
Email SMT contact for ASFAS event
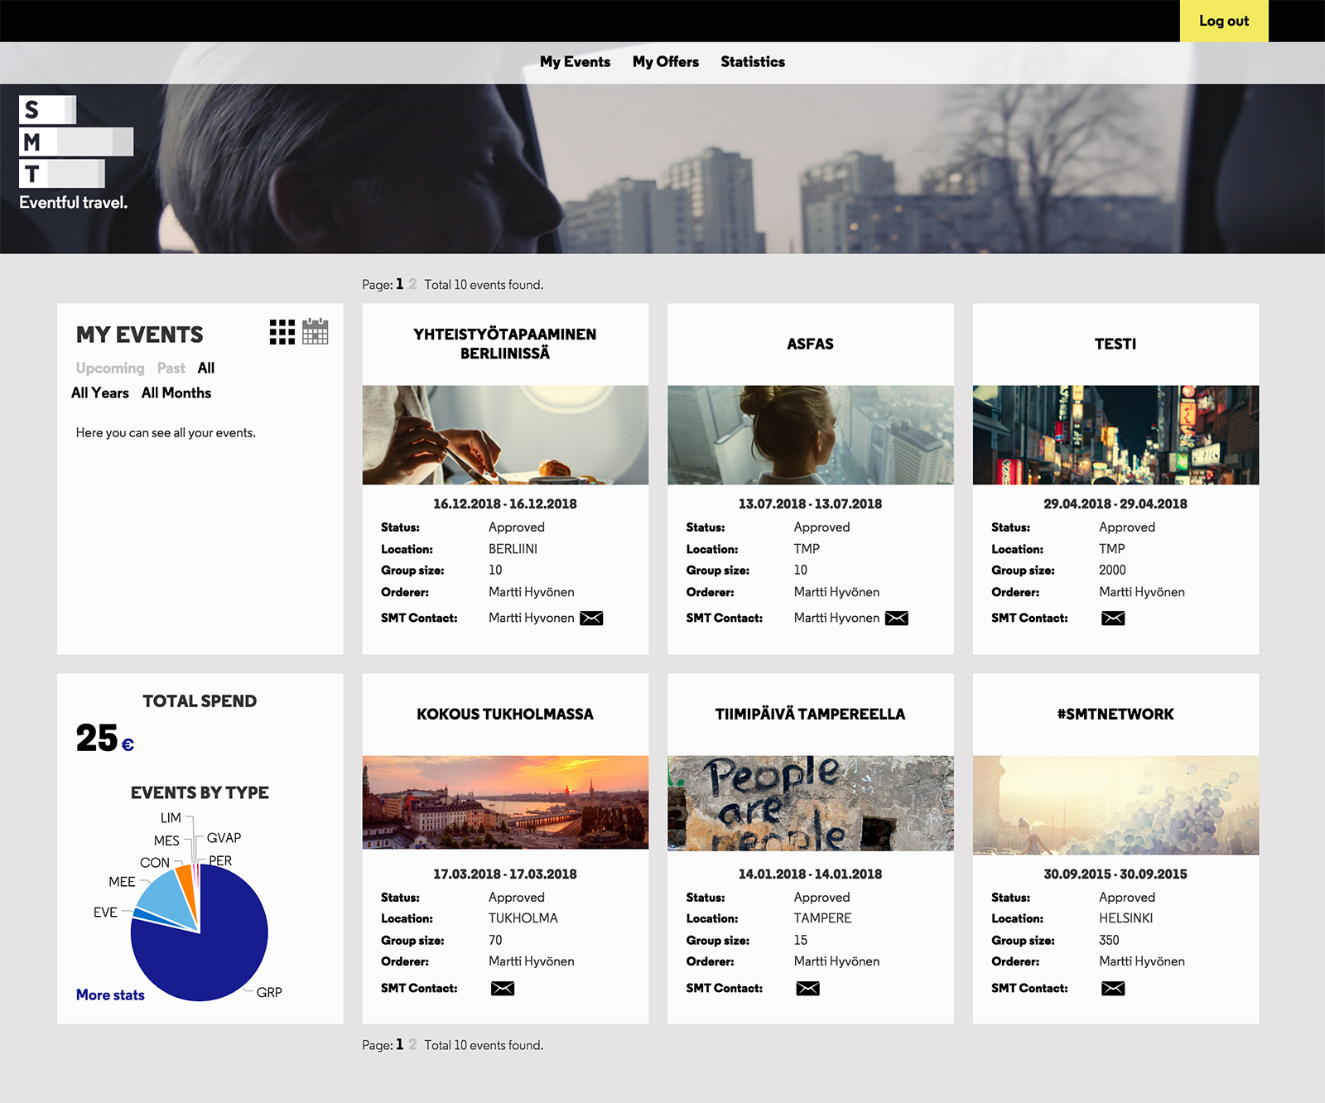(x=896, y=619)
